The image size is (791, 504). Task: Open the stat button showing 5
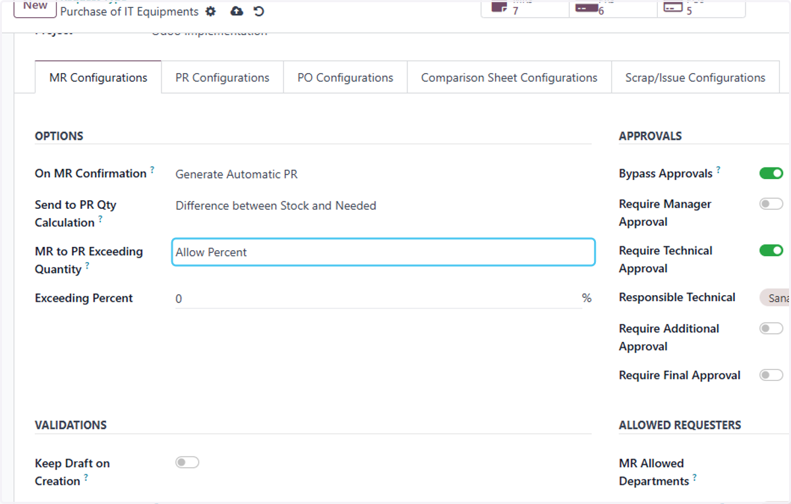701,8
